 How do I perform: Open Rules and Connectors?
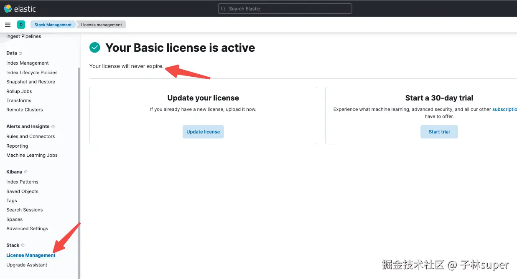pos(31,136)
